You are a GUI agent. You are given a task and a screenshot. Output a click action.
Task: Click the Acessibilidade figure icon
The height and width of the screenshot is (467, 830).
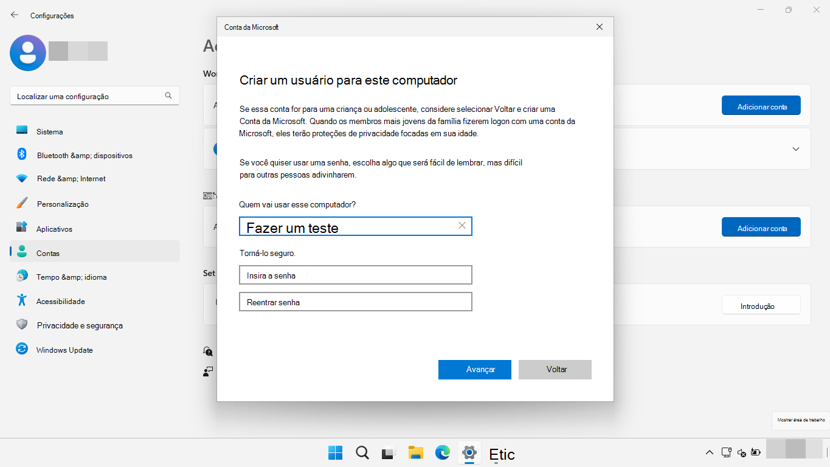tap(22, 300)
